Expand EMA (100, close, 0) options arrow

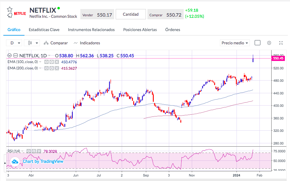click(x=40, y=62)
